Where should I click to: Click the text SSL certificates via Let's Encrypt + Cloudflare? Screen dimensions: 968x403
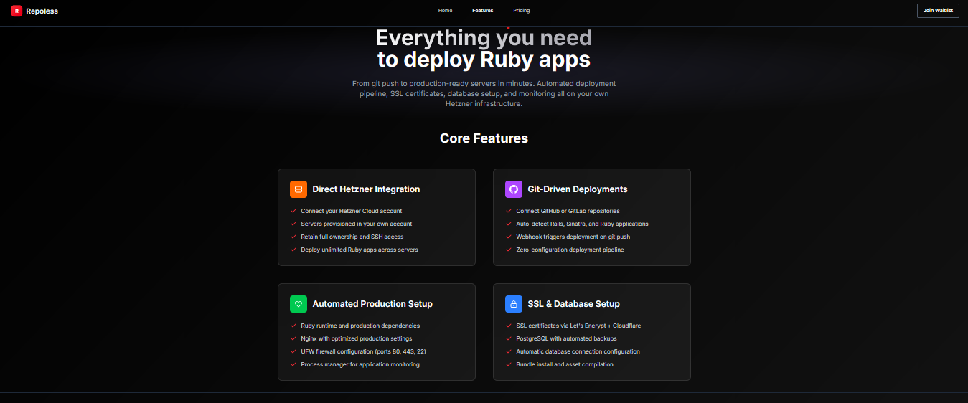tap(578, 326)
